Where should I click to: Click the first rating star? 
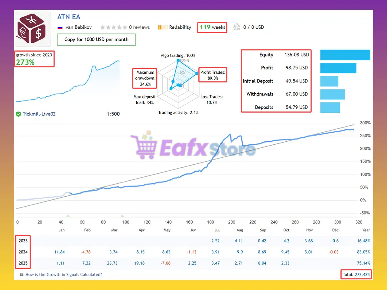(103, 27)
